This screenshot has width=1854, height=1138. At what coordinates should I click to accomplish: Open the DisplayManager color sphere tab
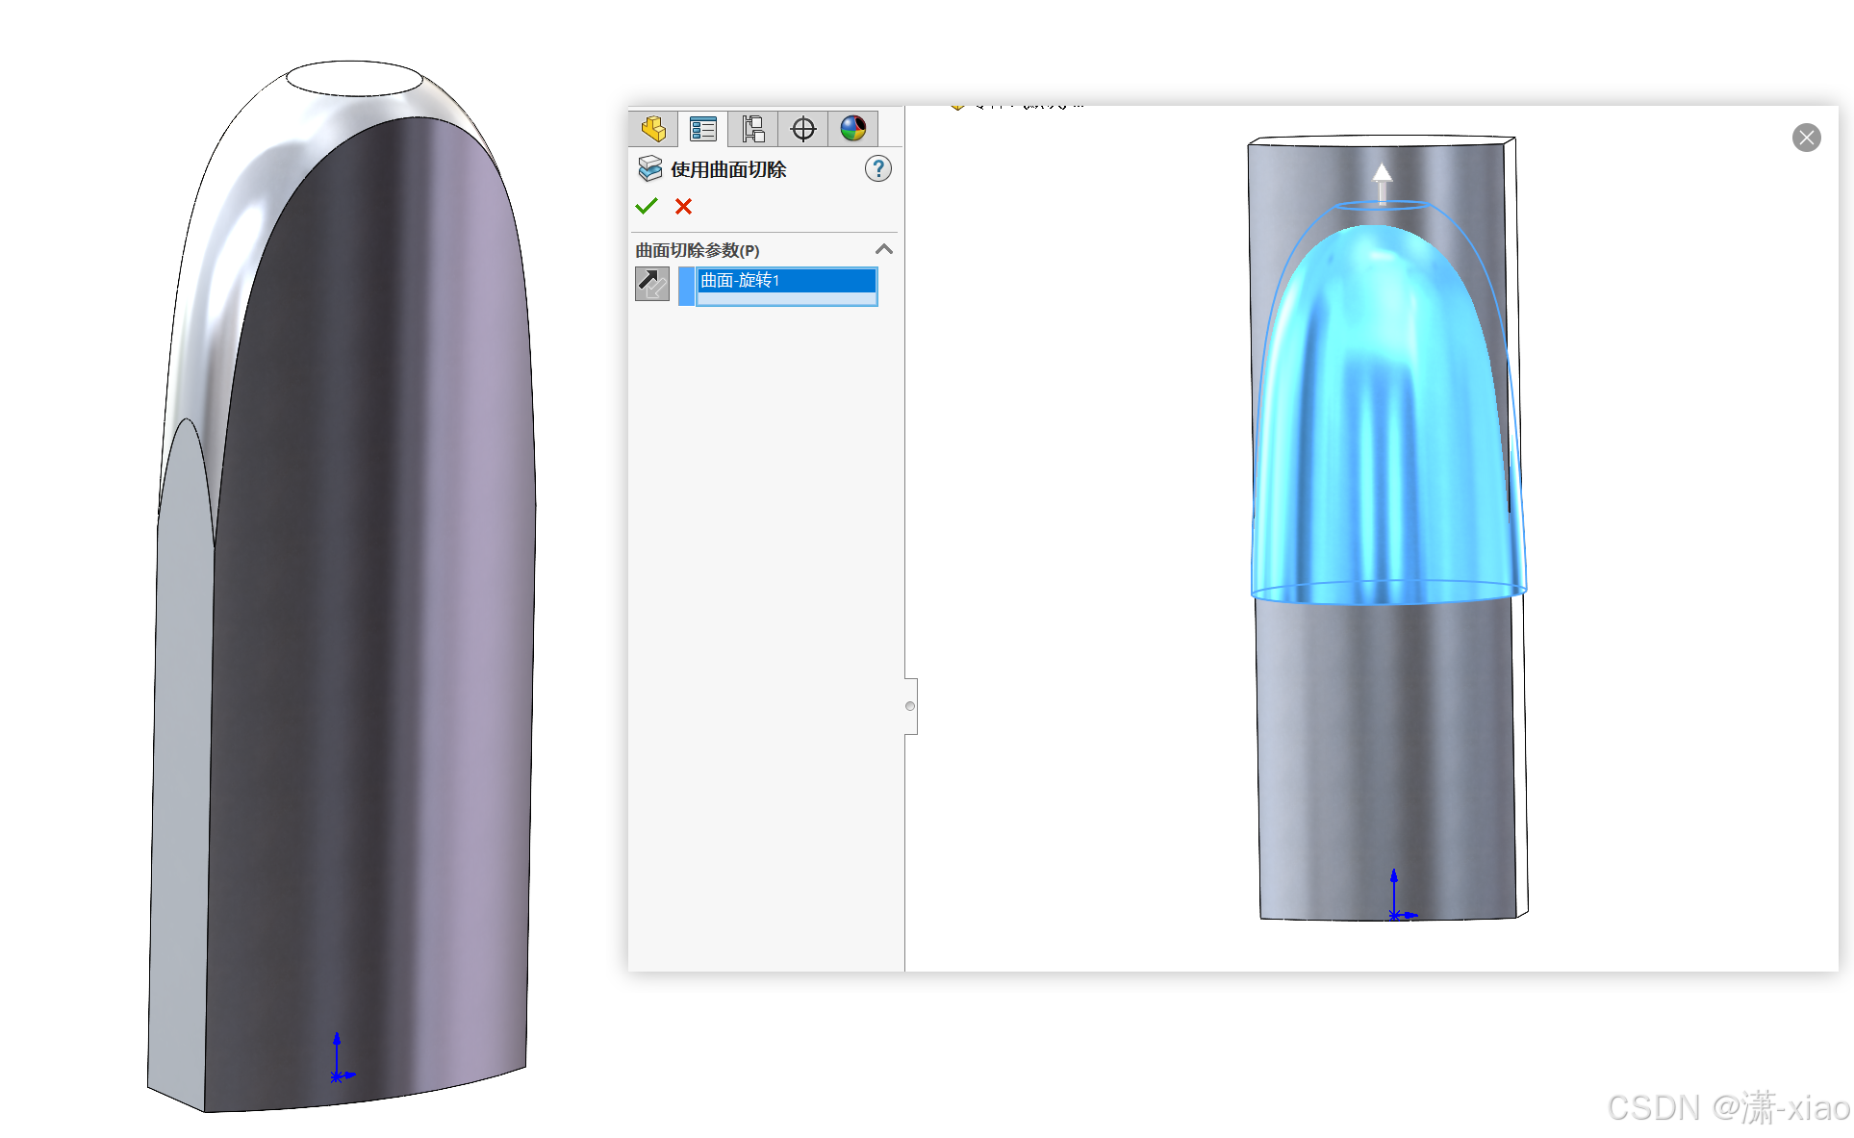[x=853, y=129]
